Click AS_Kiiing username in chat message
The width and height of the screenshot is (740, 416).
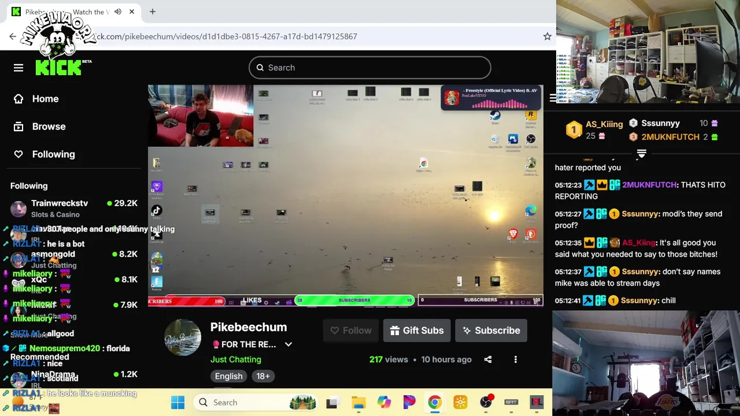click(x=639, y=243)
